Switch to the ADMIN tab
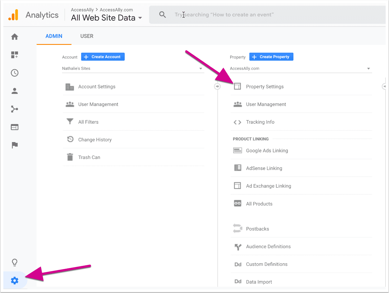Image resolution: width=389 pixels, height=293 pixels. point(54,36)
